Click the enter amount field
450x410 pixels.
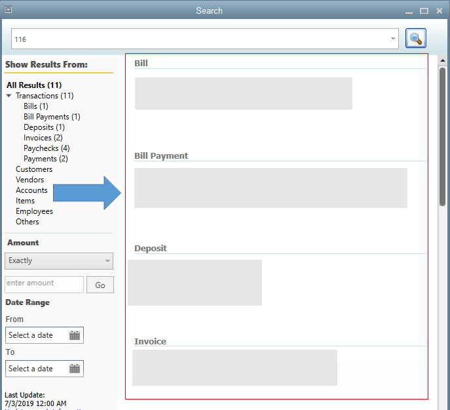point(44,285)
